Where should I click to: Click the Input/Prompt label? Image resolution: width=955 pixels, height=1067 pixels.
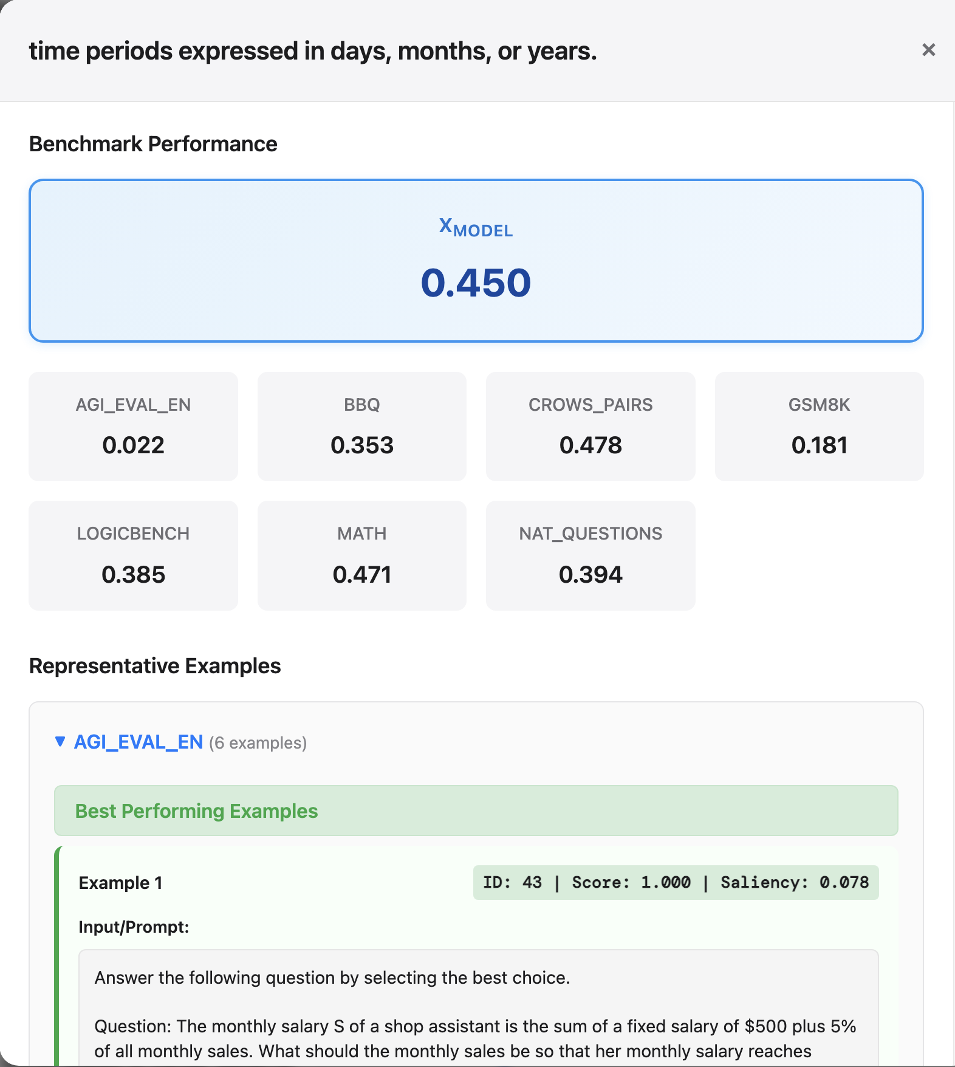[x=134, y=927]
